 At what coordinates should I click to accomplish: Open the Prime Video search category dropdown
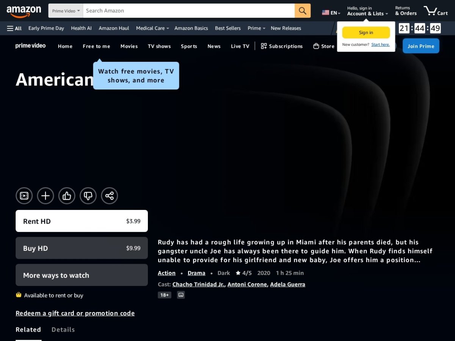click(x=66, y=11)
